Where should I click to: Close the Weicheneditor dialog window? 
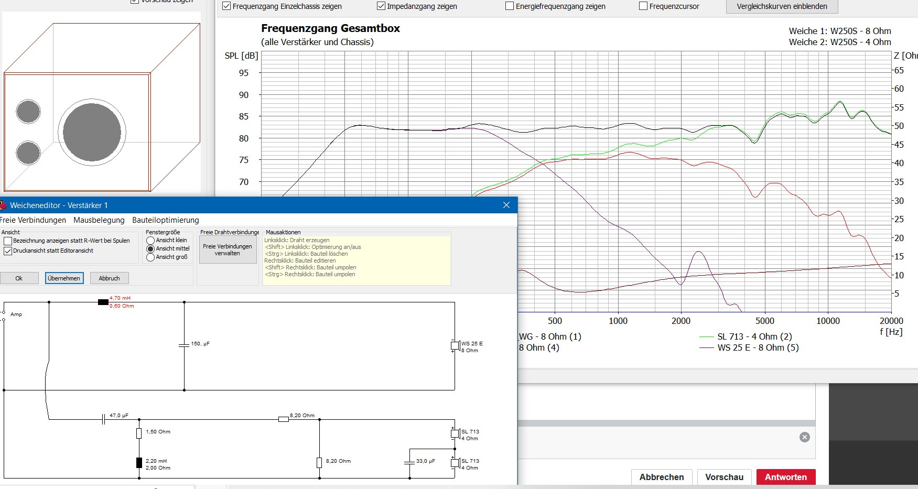[x=506, y=205]
